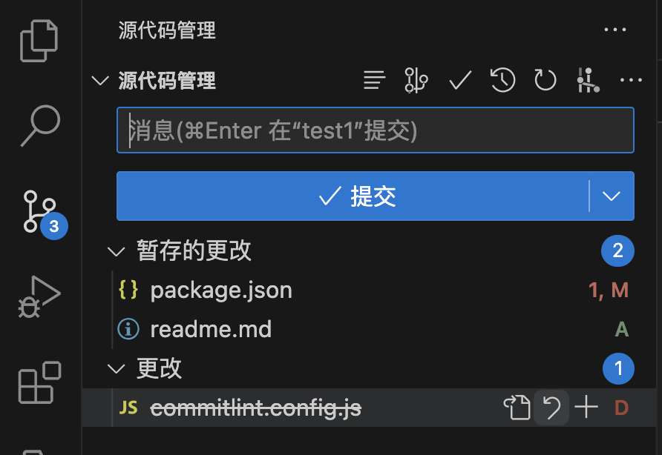Image resolution: width=662 pixels, height=455 pixels.
Task: Open the Explorer view in the activity bar
Action: (39, 41)
